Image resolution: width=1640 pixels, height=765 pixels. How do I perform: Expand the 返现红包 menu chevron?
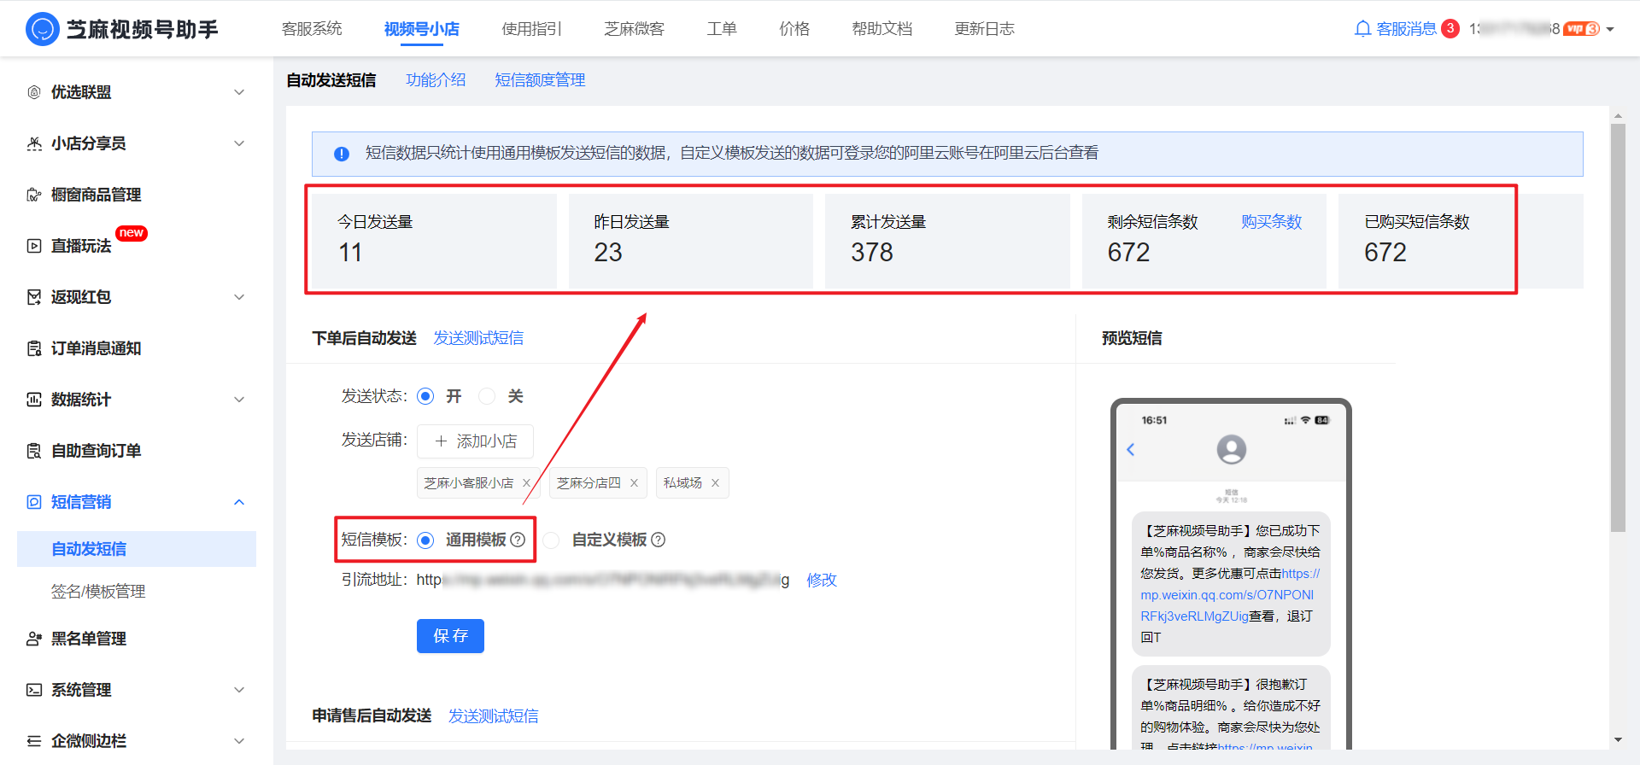pos(239,297)
